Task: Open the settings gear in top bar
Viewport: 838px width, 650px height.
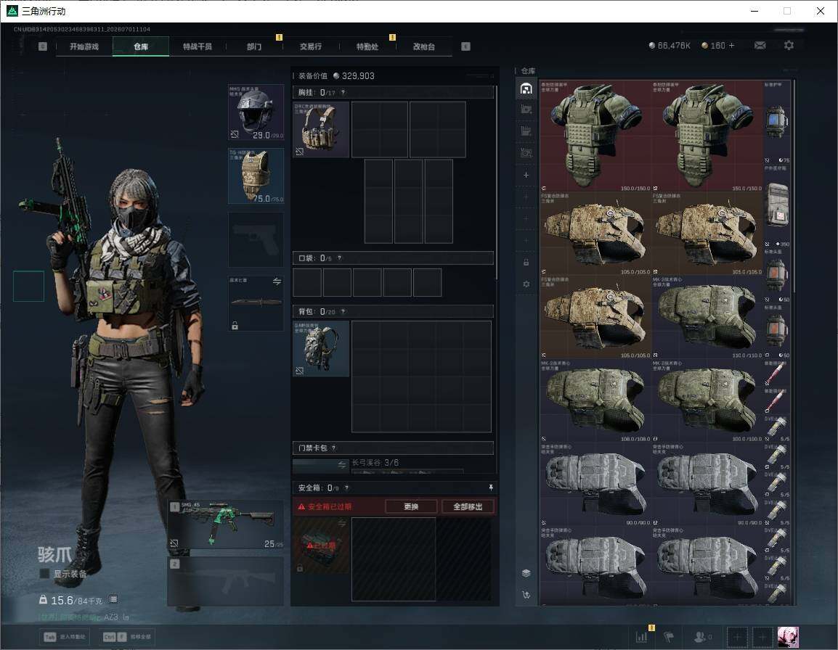Action: (x=789, y=46)
